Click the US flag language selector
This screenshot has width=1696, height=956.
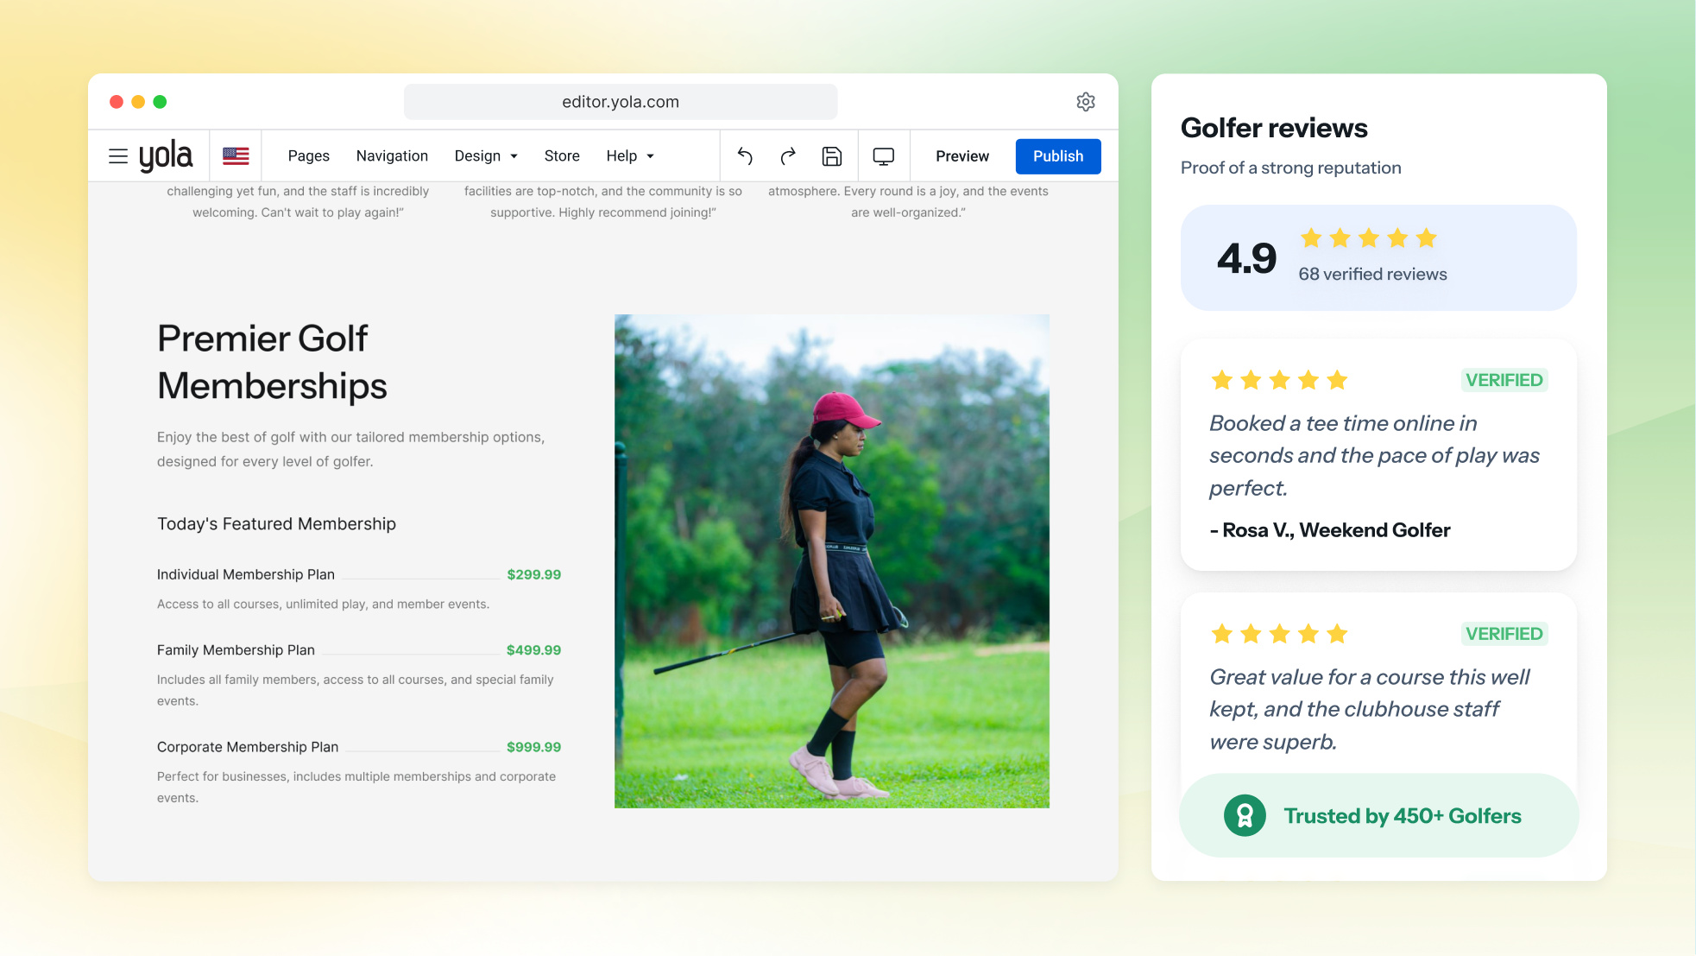click(x=236, y=156)
